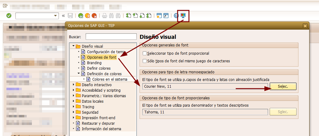
Task: Open the Help question mark icon
Action: pyautogui.click(x=176, y=16)
